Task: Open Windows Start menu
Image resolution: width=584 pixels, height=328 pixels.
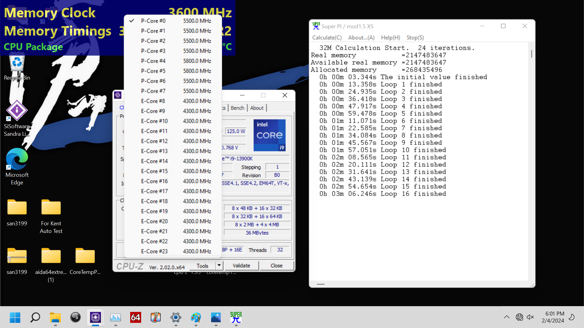Action: point(15,317)
